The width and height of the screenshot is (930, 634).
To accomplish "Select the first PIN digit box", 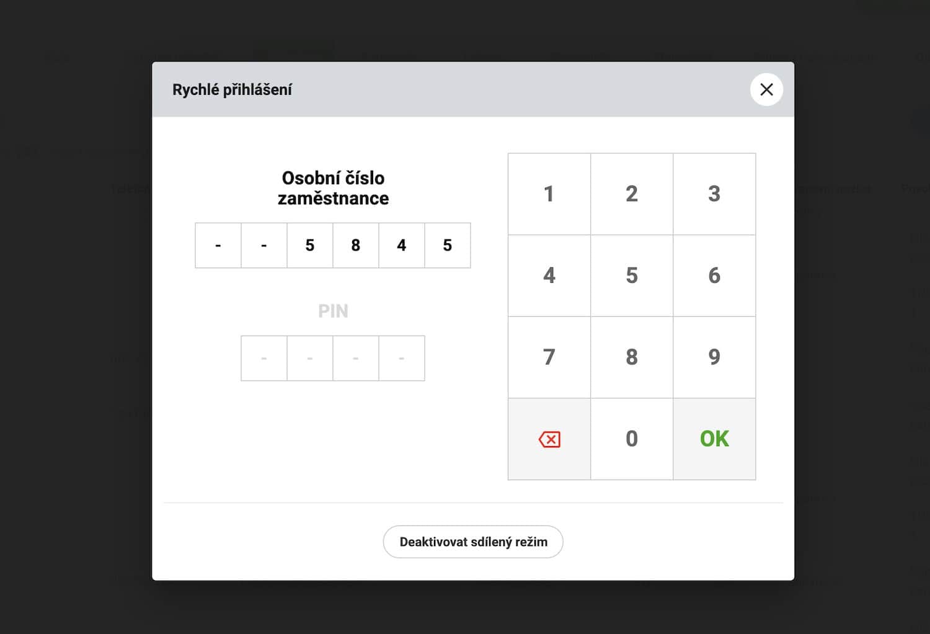I will coord(264,359).
